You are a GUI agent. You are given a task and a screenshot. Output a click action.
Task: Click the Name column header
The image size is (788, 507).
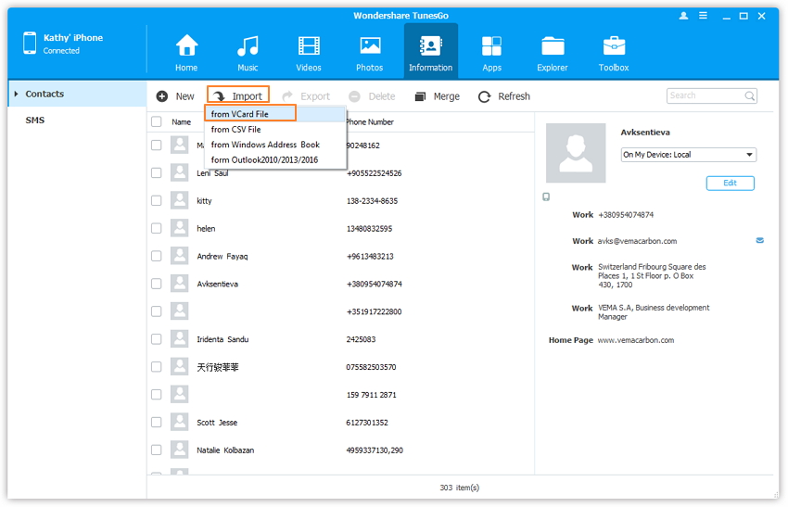182,122
